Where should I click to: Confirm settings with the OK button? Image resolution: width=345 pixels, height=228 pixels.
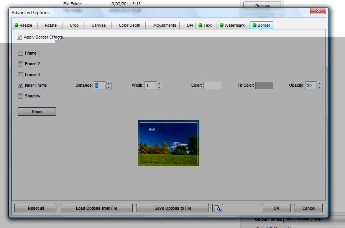(276, 208)
